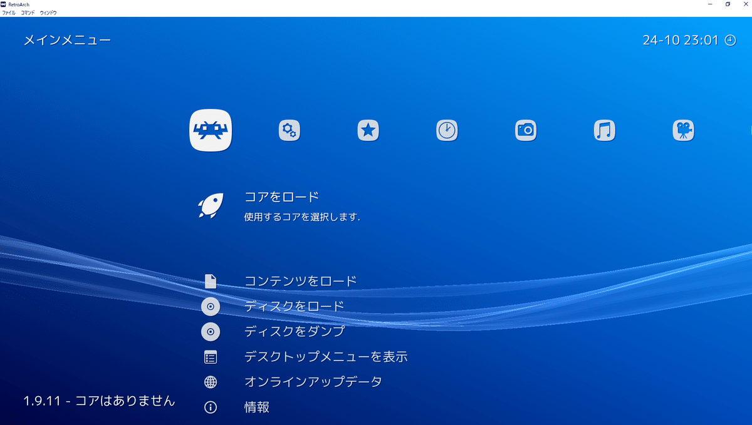Screen dimensions: 752x425
Task: Click the RetroArch title bar app icon
Action: [4, 4]
